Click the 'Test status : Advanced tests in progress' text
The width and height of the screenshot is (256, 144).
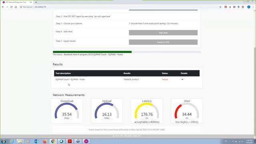pos(88,54)
